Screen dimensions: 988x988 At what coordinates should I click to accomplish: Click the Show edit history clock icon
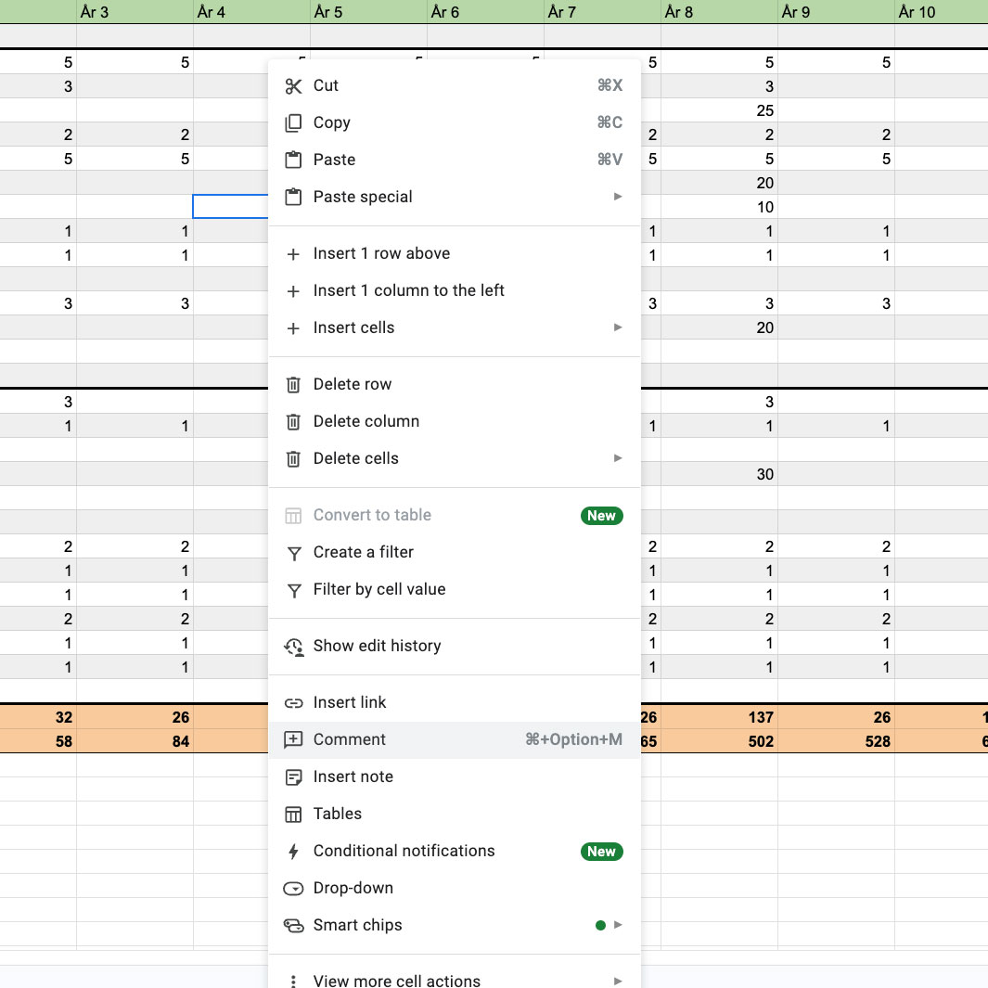pyautogui.click(x=293, y=647)
